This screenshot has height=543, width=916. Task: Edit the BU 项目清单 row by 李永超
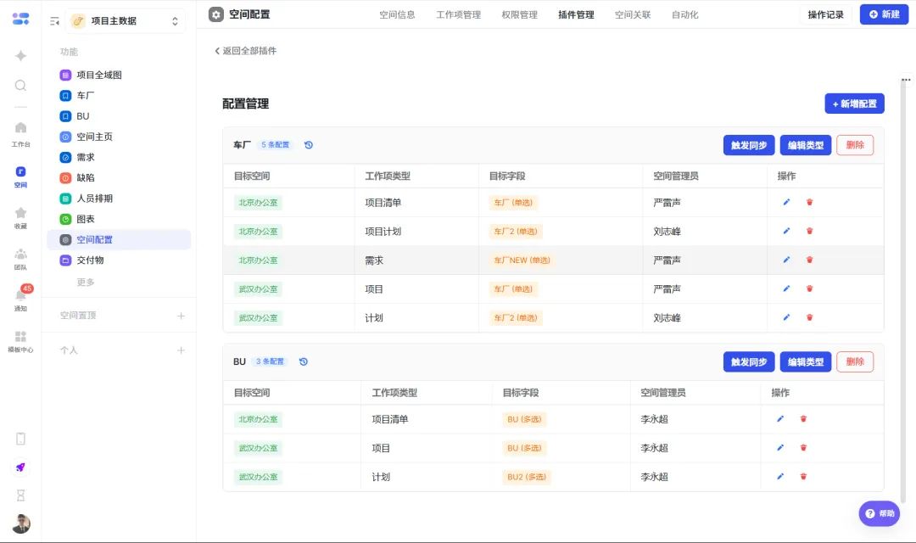tap(780, 418)
